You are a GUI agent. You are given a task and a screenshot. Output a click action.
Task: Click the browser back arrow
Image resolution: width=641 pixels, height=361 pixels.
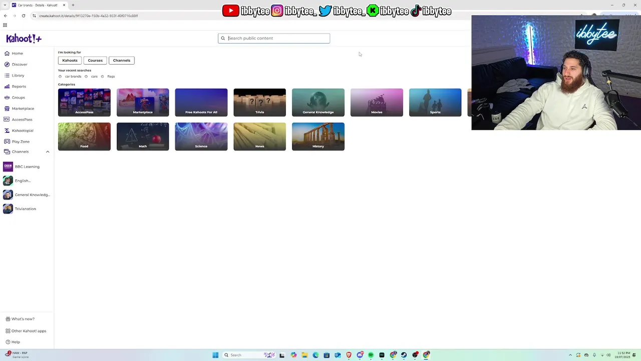[6, 16]
